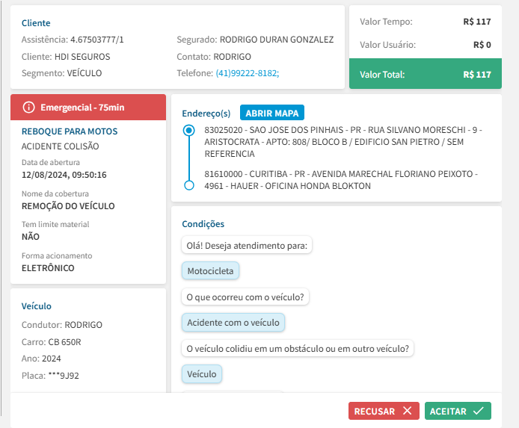Open the map with ABRIR MAPA
Viewport: 519px width, 428px height.
(272, 114)
